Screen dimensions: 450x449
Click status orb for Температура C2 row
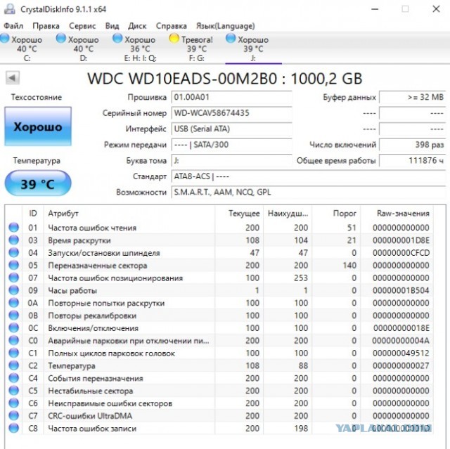(13, 365)
